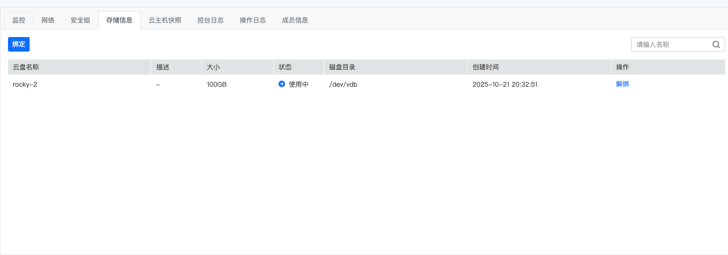Click 解绑 link for rocky-2 disk
This screenshot has width=728, height=255.
pyautogui.click(x=622, y=84)
